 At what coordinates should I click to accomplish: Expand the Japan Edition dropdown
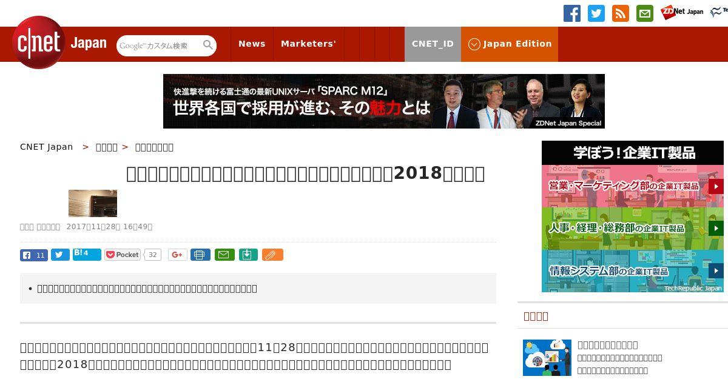tap(510, 44)
